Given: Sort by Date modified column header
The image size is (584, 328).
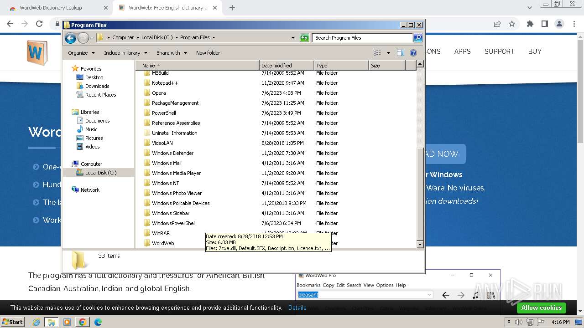Looking at the screenshot, I should tap(287, 66).
